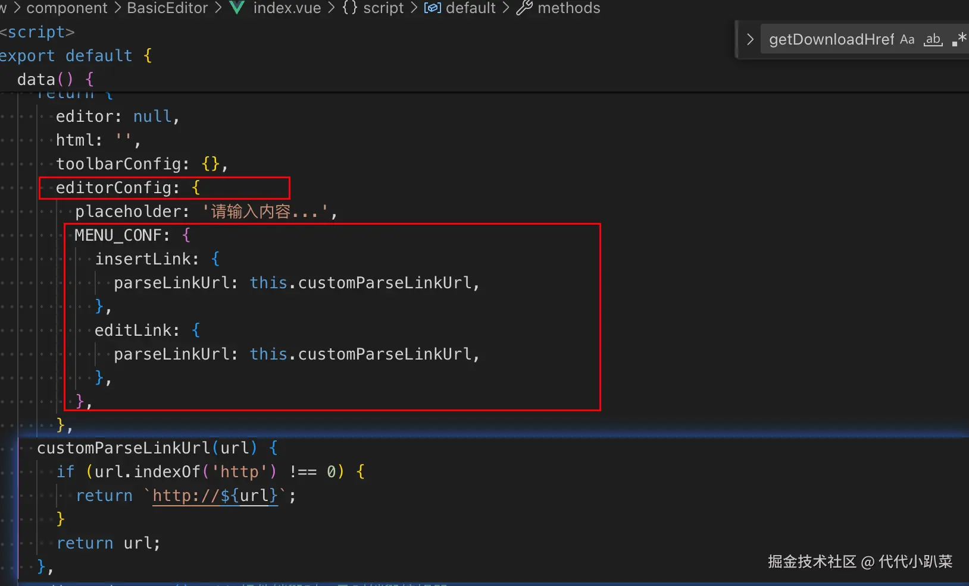Click the "html: ''," line

(x=98, y=140)
